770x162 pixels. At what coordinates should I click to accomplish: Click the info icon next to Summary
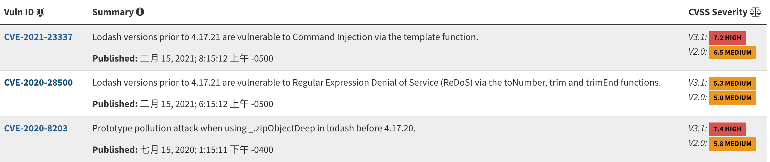pos(140,12)
